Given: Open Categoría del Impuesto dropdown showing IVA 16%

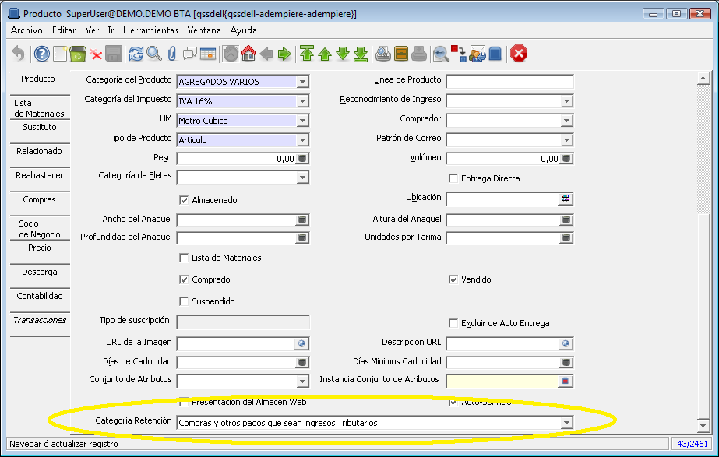Looking at the screenshot, I should coord(303,101).
